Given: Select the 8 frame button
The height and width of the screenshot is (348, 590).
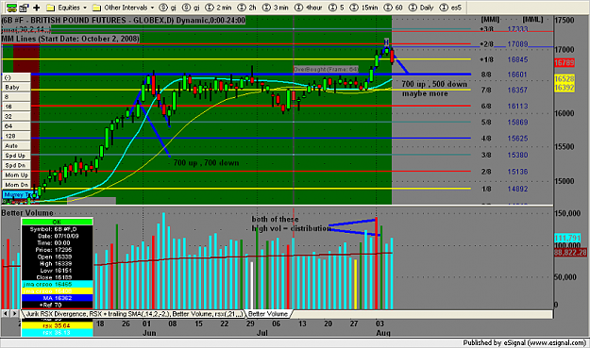Looking at the screenshot, I should [x=16, y=97].
